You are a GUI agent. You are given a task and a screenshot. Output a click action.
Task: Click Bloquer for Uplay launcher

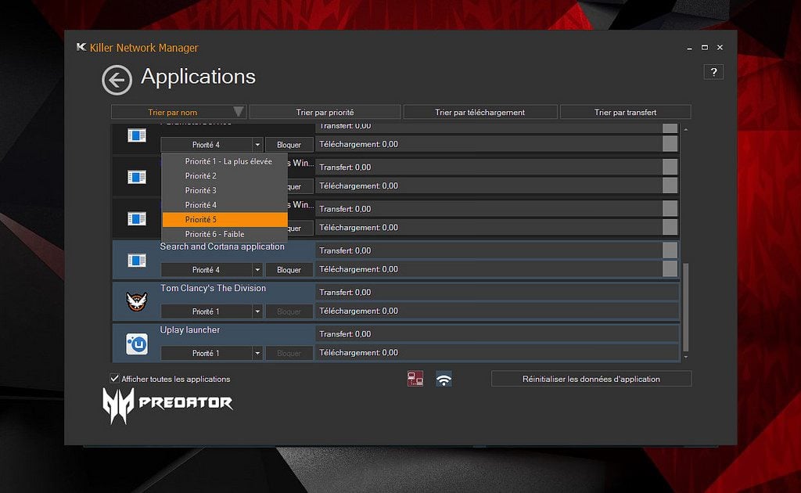[x=289, y=353]
